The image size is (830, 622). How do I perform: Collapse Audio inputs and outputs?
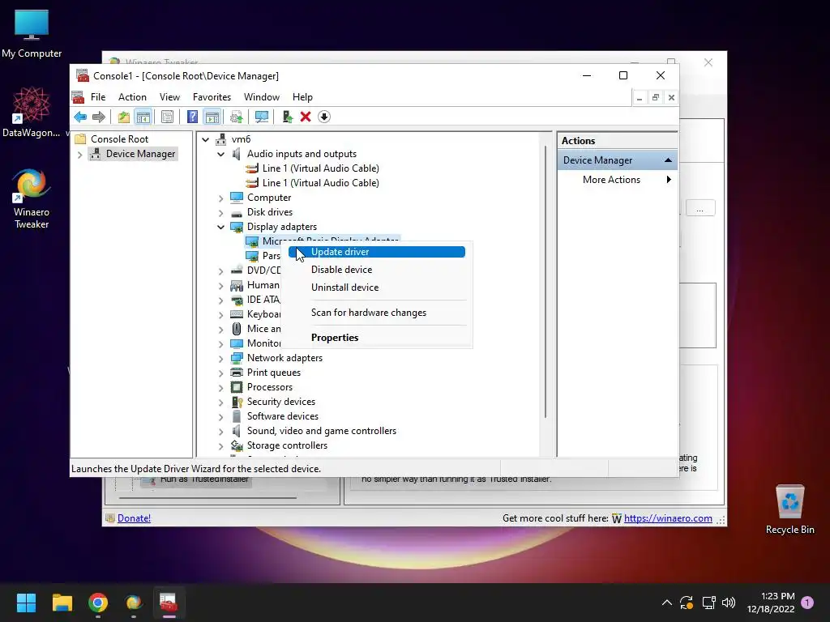(220, 155)
